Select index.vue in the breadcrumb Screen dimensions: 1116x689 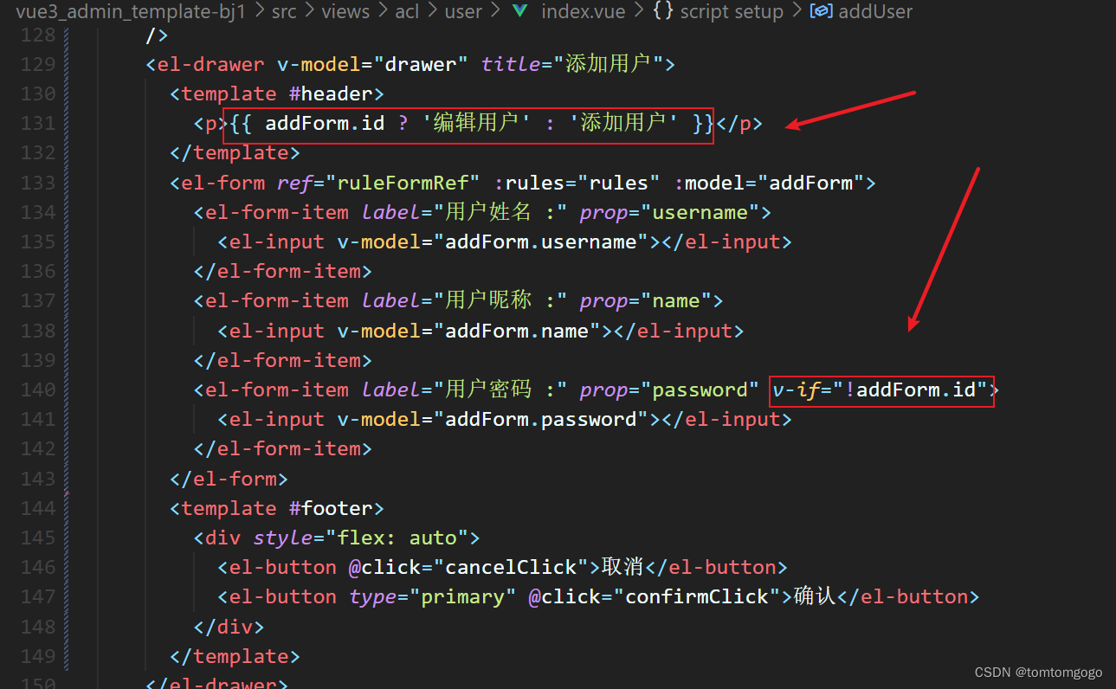point(584,11)
